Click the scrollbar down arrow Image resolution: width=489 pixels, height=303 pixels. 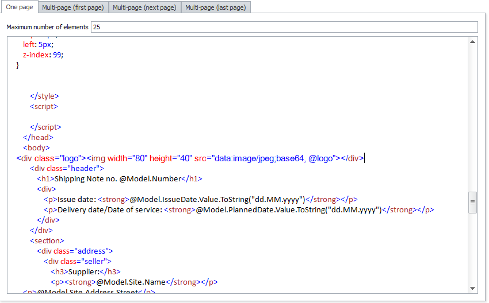[472, 289]
